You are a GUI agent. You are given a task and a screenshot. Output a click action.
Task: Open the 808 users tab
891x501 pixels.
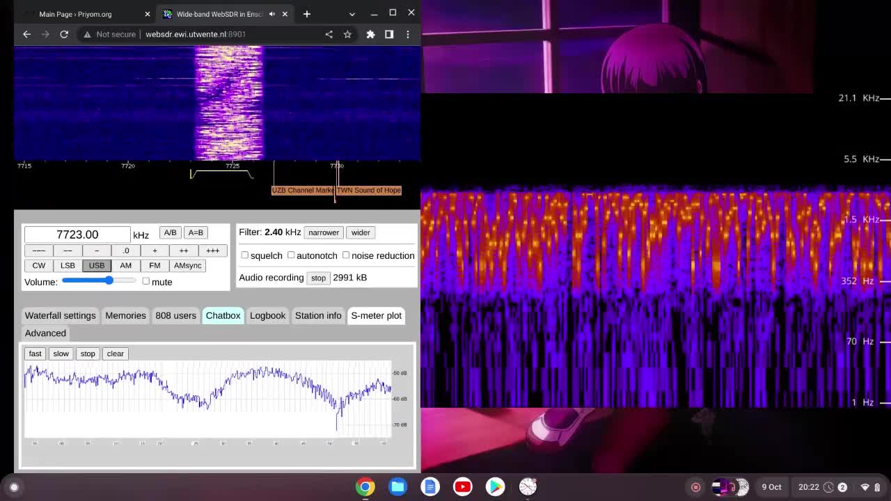[175, 315]
